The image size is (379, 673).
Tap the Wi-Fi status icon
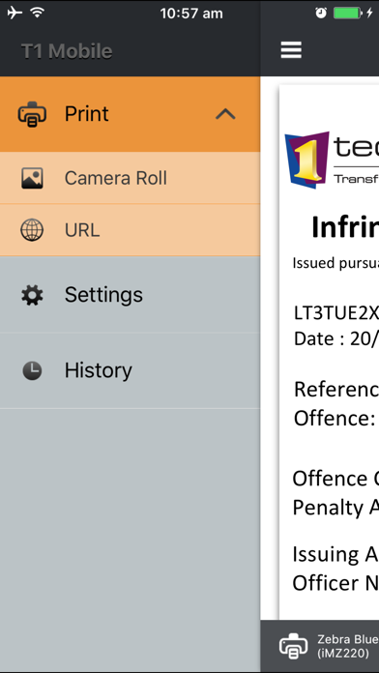(38, 14)
